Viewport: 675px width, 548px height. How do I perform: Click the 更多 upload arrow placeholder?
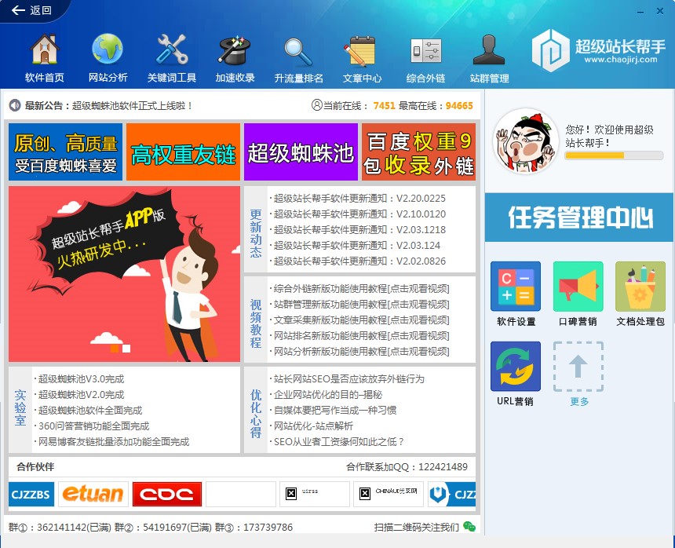[x=578, y=367]
